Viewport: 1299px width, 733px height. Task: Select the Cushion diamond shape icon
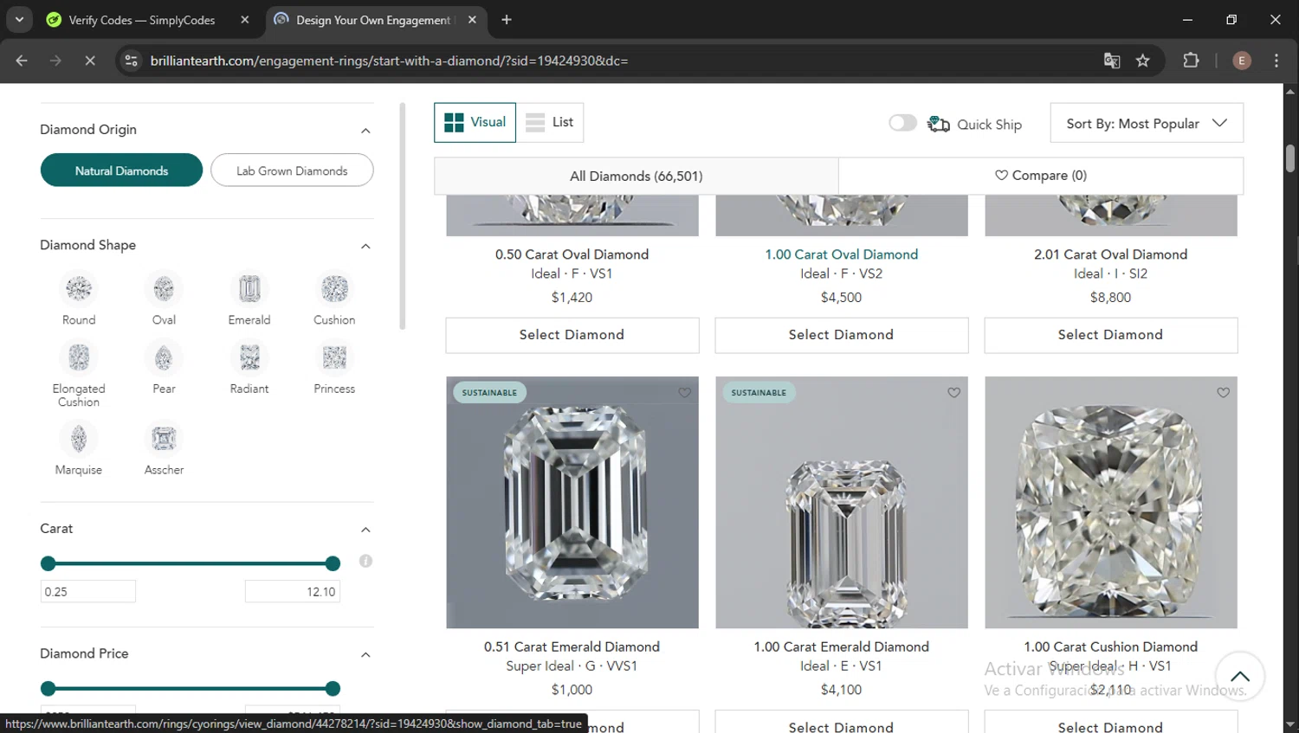click(x=334, y=289)
